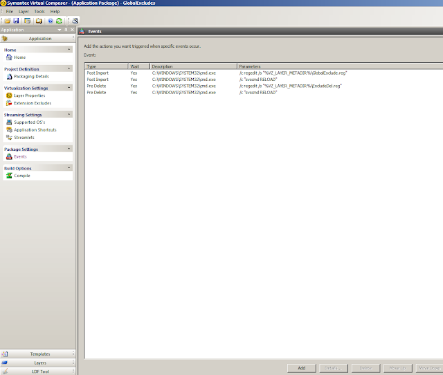
Task: Open the File menu
Action: point(9,12)
